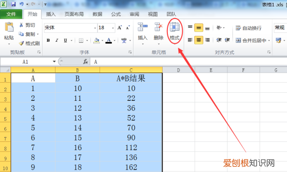Viewport: 287px width, 172px height.
Task: Open the font size dropdown showing 18
Action: 113,28
